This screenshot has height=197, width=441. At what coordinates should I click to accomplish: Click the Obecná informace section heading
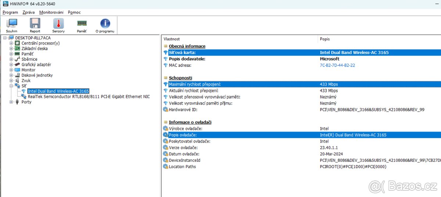(187, 46)
